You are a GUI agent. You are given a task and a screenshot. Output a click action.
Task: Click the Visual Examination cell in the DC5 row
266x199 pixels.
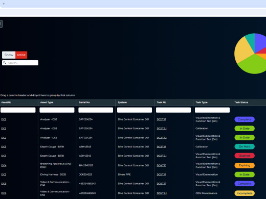point(207,175)
